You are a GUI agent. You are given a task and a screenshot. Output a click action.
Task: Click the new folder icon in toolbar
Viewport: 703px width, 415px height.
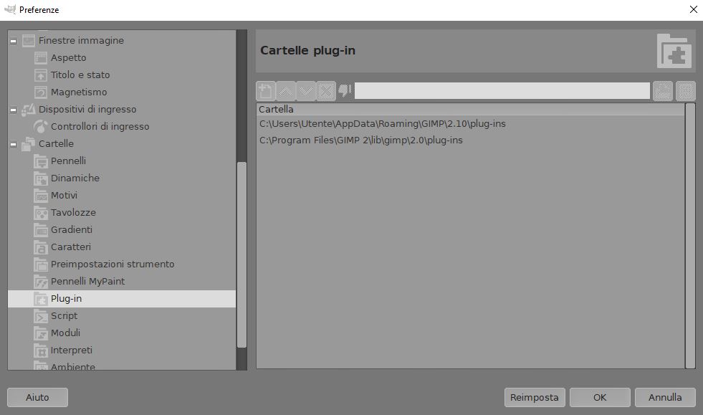click(266, 91)
